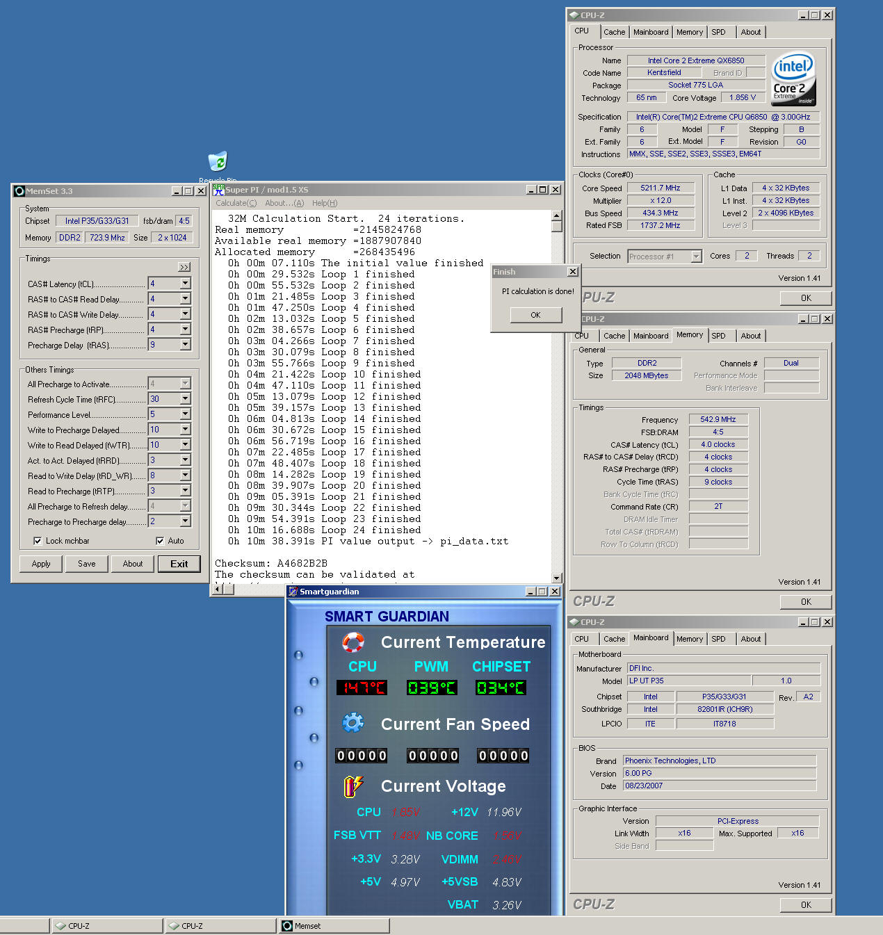Click the LP UT P35 model field
The width and height of the screenshot is (883, 935).
(689, 681)
